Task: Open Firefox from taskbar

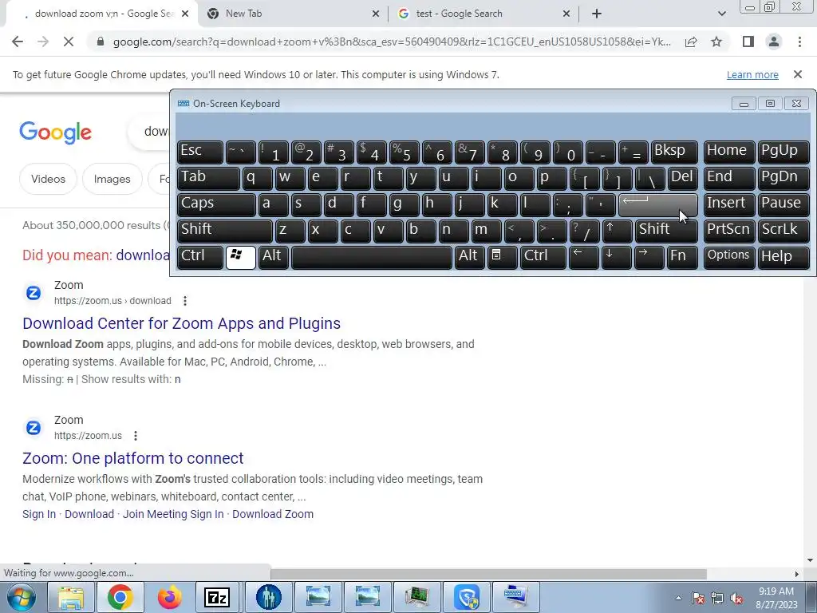Action: click(x=169, y=597)
